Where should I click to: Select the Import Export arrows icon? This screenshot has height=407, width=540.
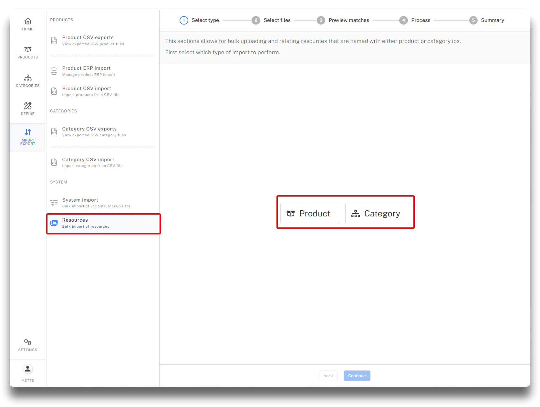tap(28, 132)
